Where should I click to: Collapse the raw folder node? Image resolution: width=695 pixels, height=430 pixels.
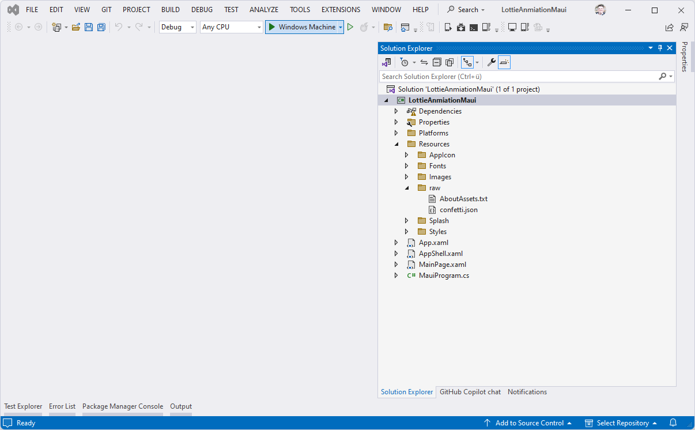pyautogui.click(x=406, y=188)
